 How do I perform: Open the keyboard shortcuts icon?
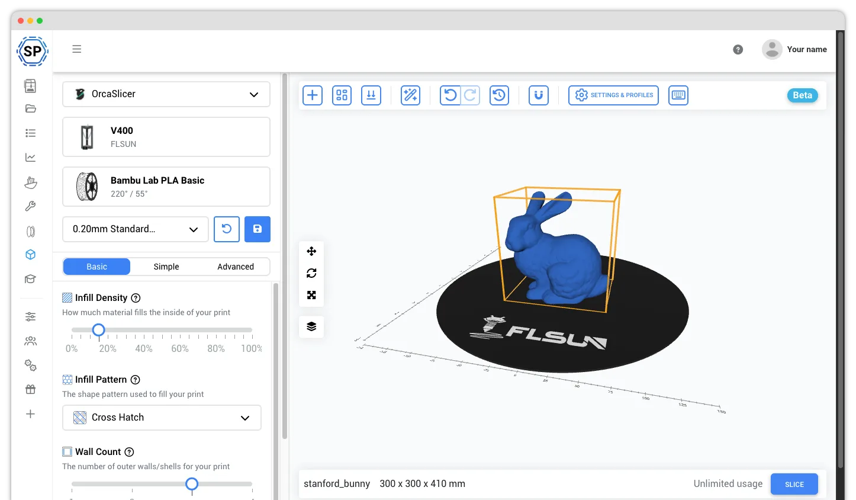click(x=678, y=95)
